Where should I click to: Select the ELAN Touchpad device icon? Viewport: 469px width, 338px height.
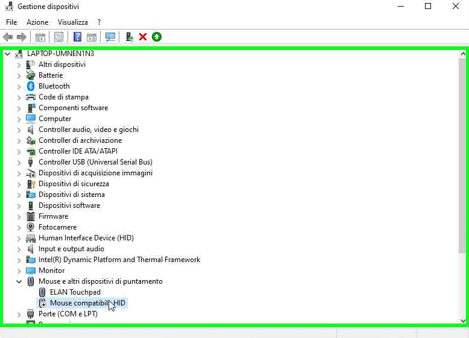click(x=42, y=292)
